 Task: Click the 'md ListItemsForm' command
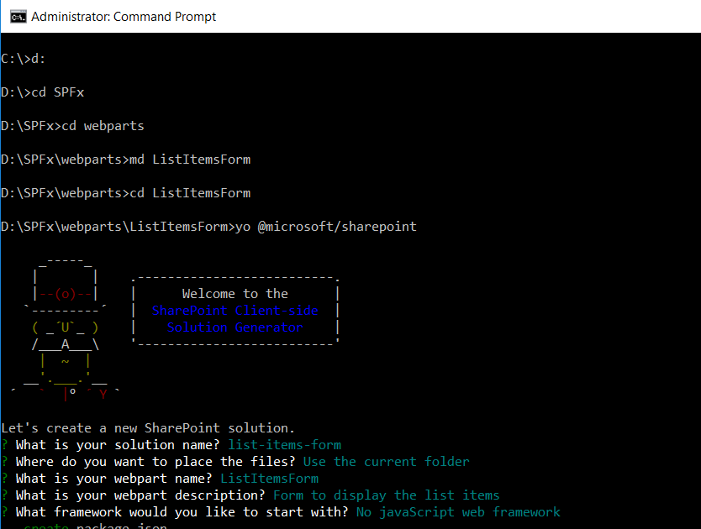click(x=190, y=160)
